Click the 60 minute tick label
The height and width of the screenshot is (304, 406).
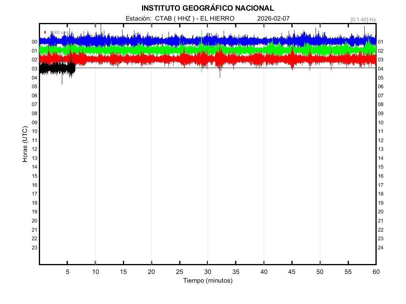click(375, 272)
